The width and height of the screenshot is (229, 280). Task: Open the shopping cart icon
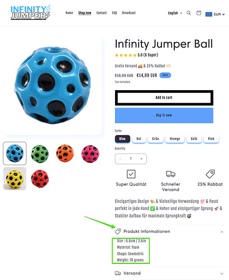tap(199, 13)
